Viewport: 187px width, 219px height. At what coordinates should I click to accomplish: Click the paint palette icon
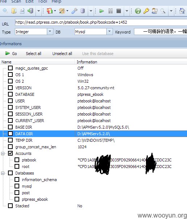(x=62, y=11)
